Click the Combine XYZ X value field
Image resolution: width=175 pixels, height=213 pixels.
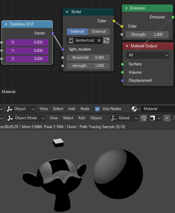pos(27,42)
